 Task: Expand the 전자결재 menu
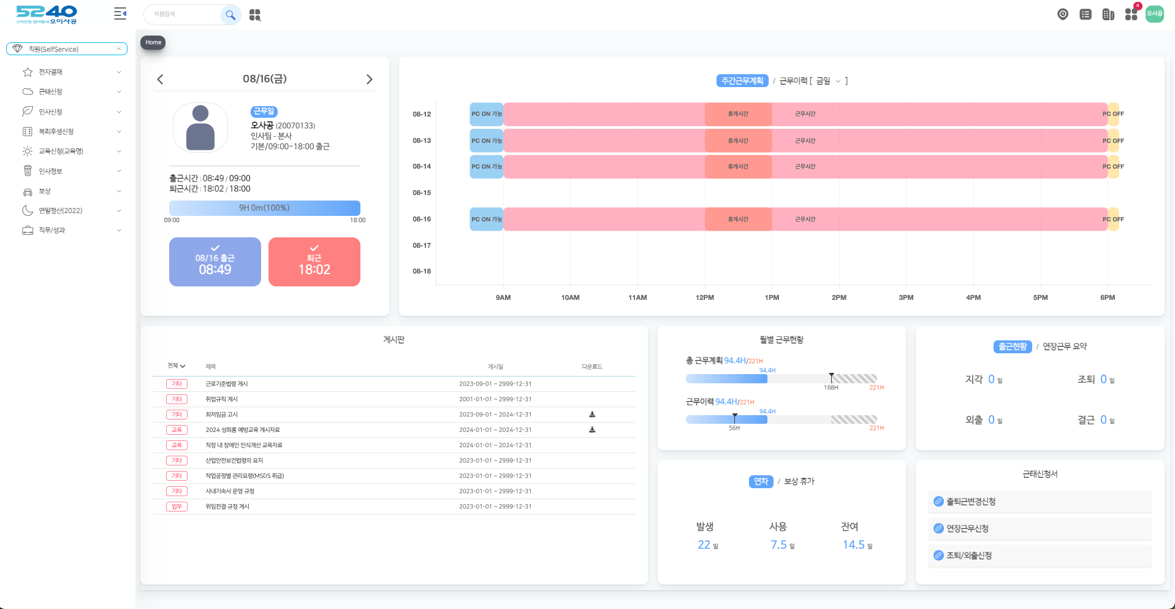[x=70, y=72]
